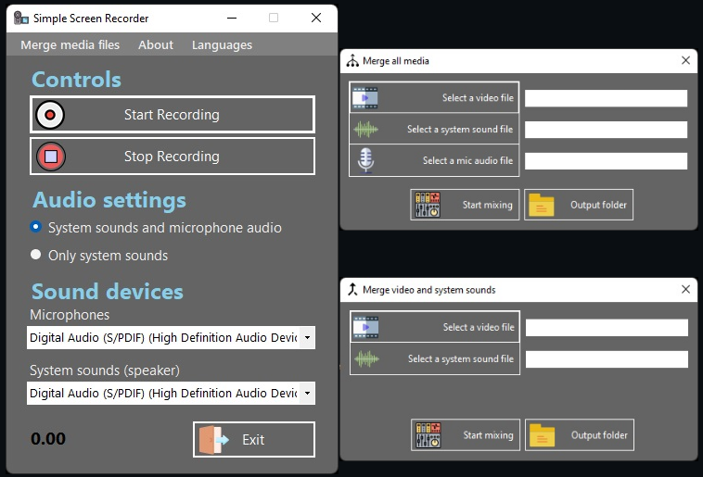The width and height of the screenshot is (703, 477).
Task: Click the Audio settings heading
Action: tap(109, 200)
